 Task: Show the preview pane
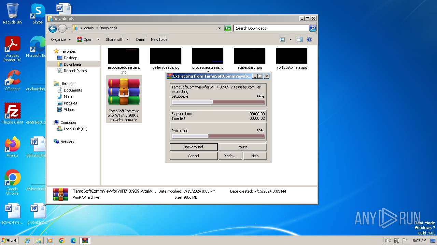tap(299, 39)
